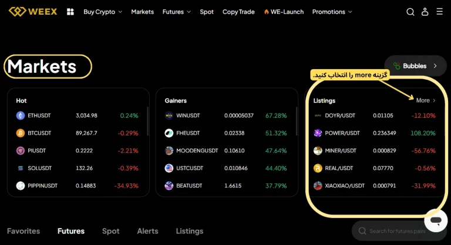Switch to the Spot tab below markets
Image resolution: width=451 pixels, height=245 pixels.
(111, 231)
